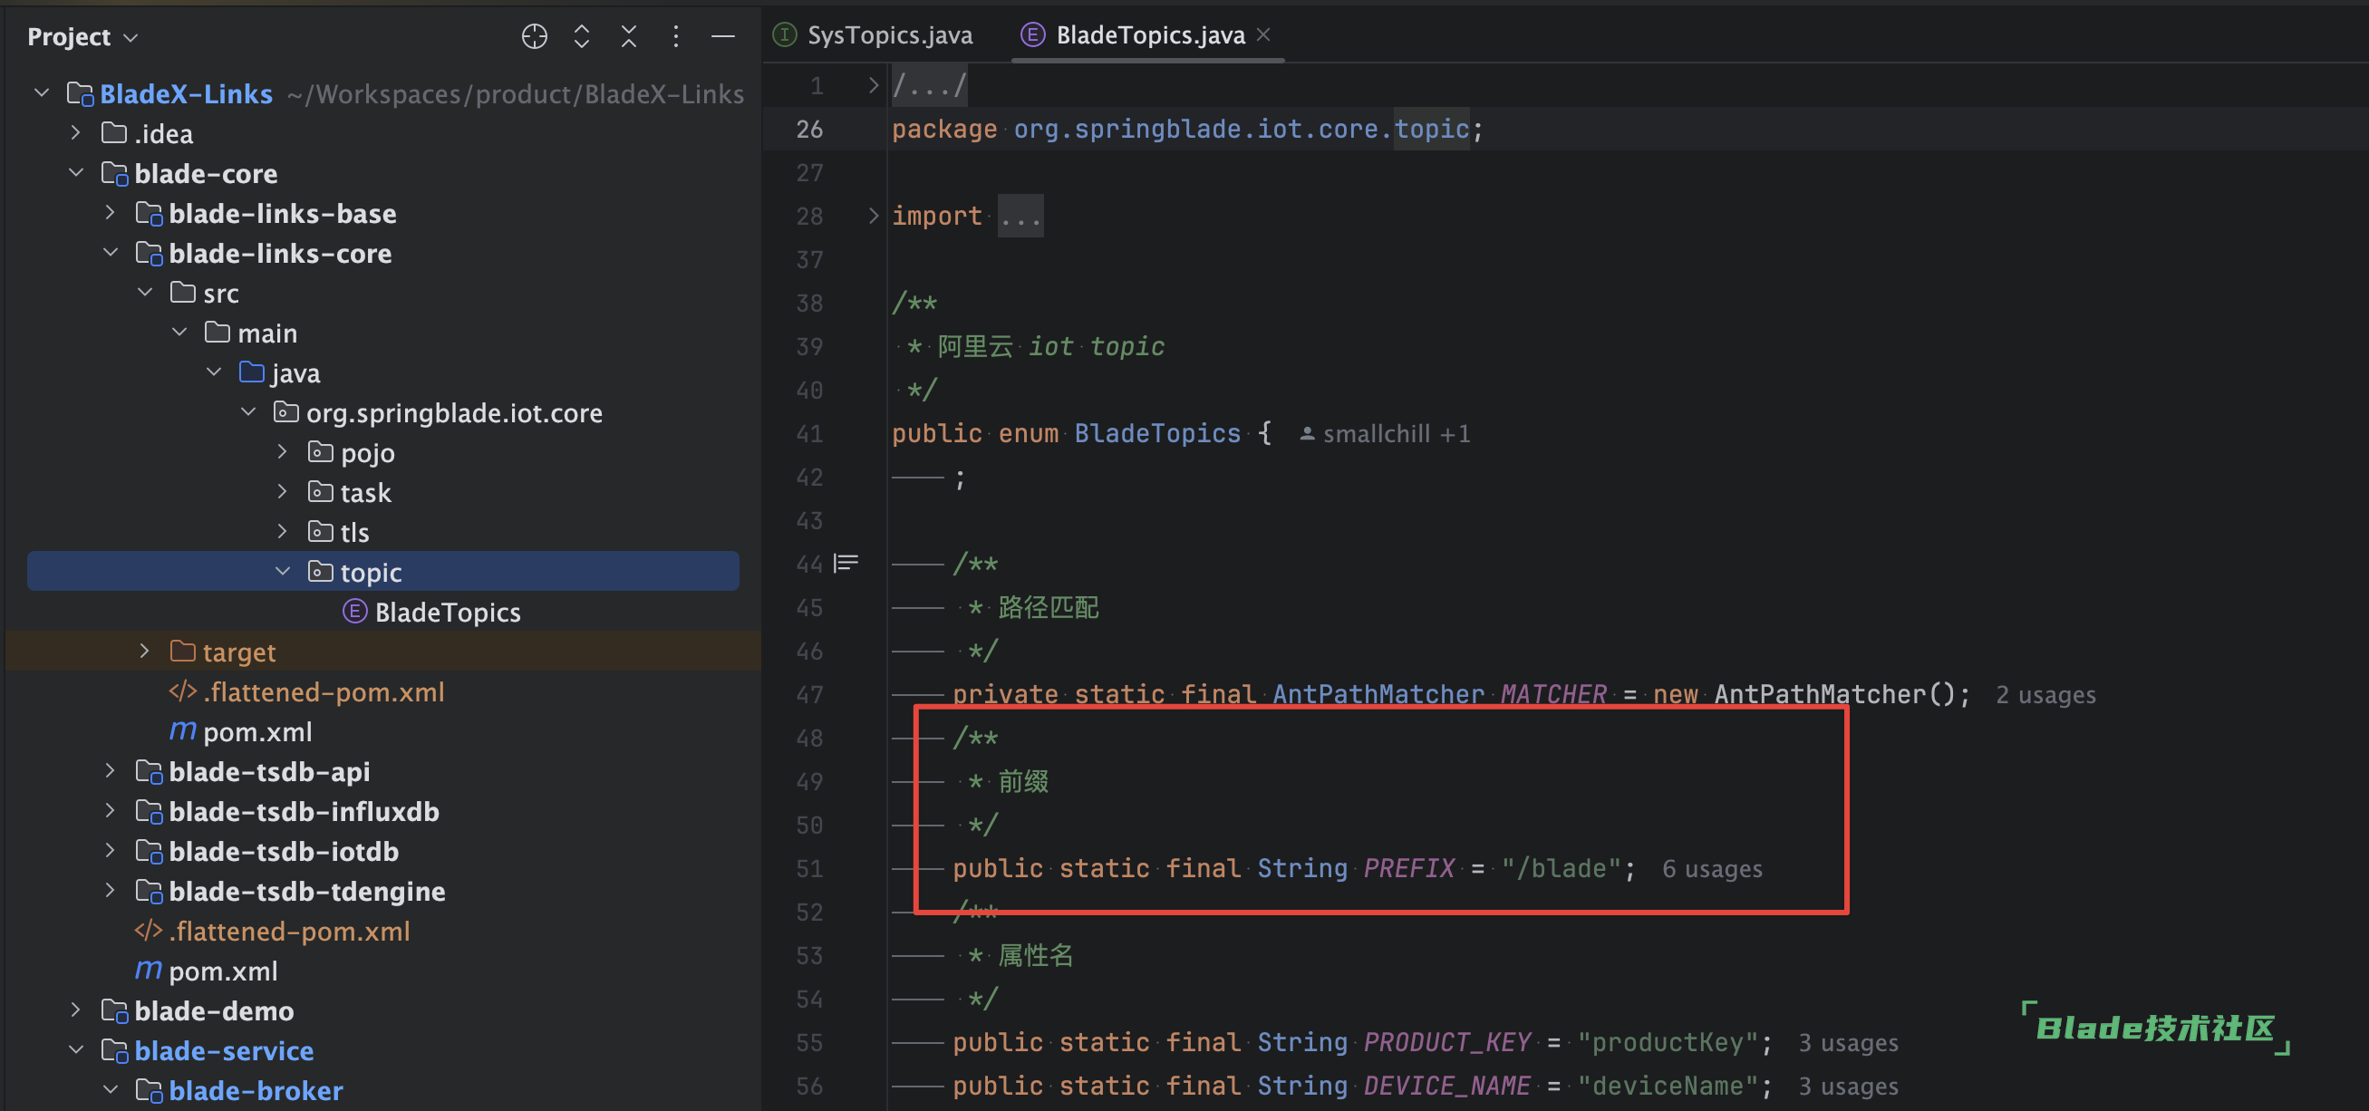Collapse the blade-core module
The width and height of the screenshot is (2369, 1111).
(75, 173)
